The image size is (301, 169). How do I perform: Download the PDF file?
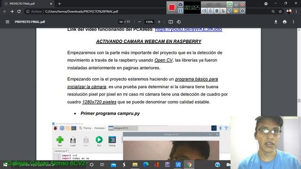(x=276, y=22)
